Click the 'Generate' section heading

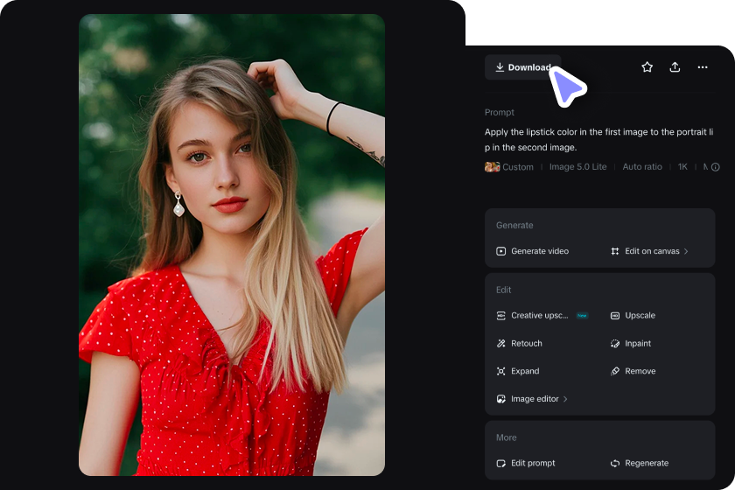pyautogui.click(x=514, y=226)
